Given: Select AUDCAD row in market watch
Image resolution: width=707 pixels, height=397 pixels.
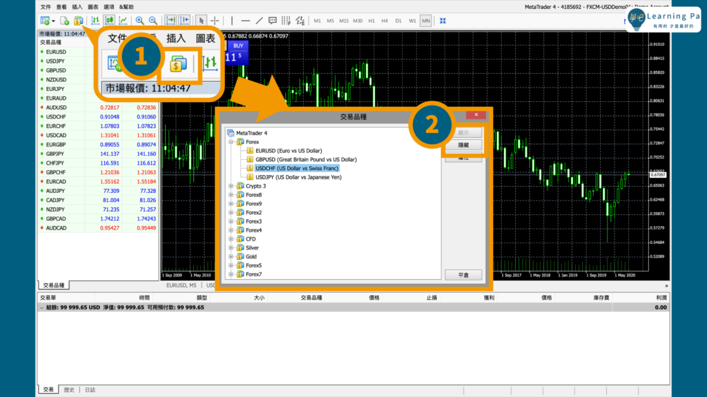Looking at the screenshot, I should click(98, 227).
